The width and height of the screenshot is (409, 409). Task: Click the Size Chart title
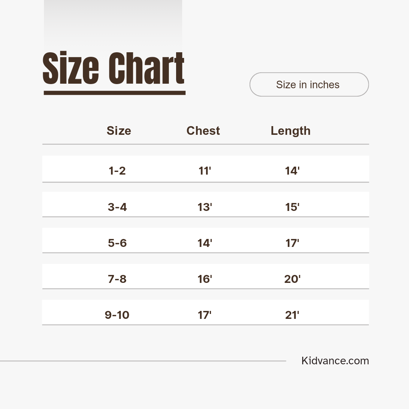tap(114, 69)
